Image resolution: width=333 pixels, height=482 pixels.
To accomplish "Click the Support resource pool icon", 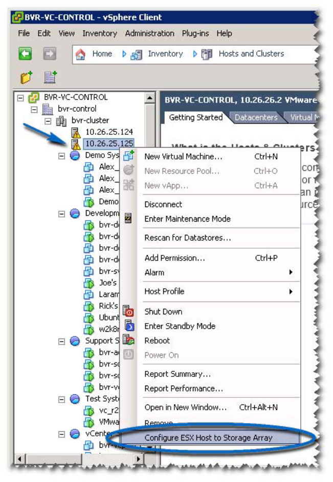I will pyautogui.click(x=75, y=341).
